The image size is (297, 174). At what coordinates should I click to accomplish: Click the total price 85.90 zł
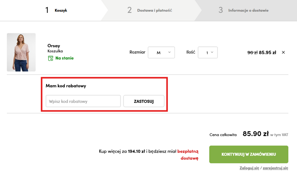point(256,134)
